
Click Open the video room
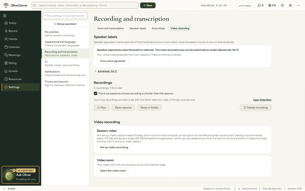[113, 170]
